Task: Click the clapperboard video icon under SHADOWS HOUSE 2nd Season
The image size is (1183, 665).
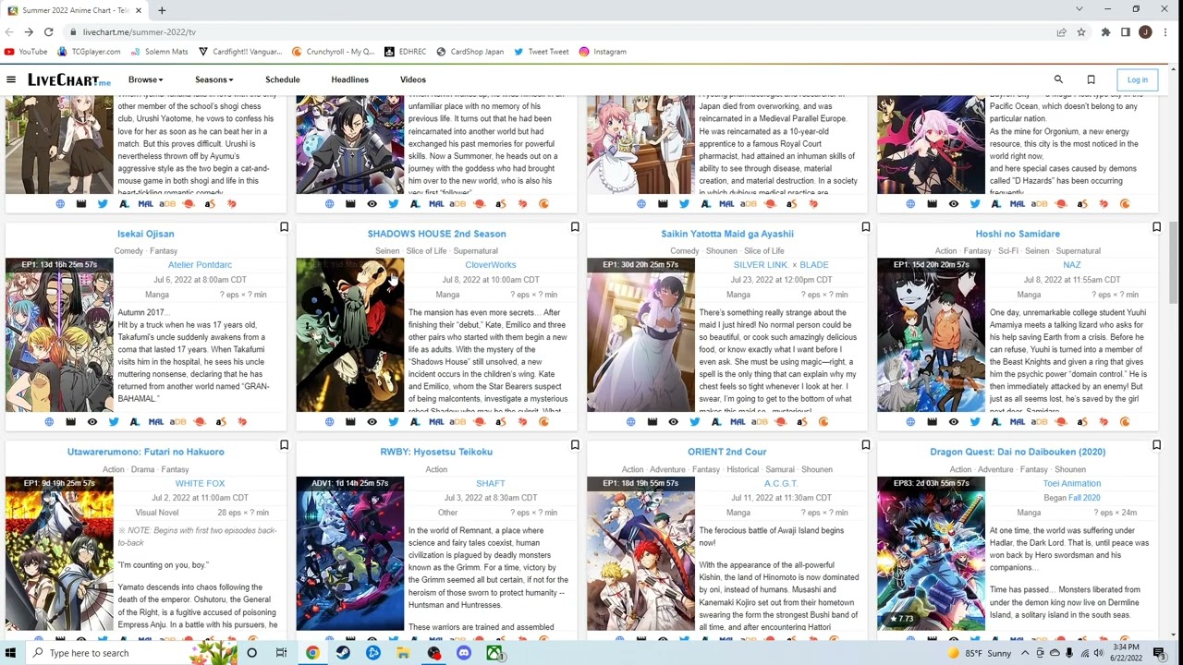Action: [x=350, y=422]
